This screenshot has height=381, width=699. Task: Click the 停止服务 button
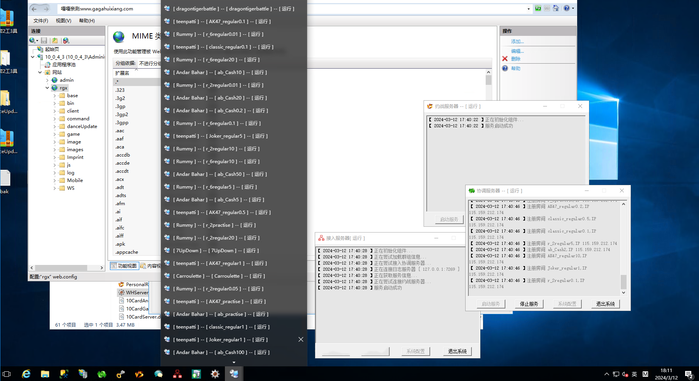click(x=528, y=304)
